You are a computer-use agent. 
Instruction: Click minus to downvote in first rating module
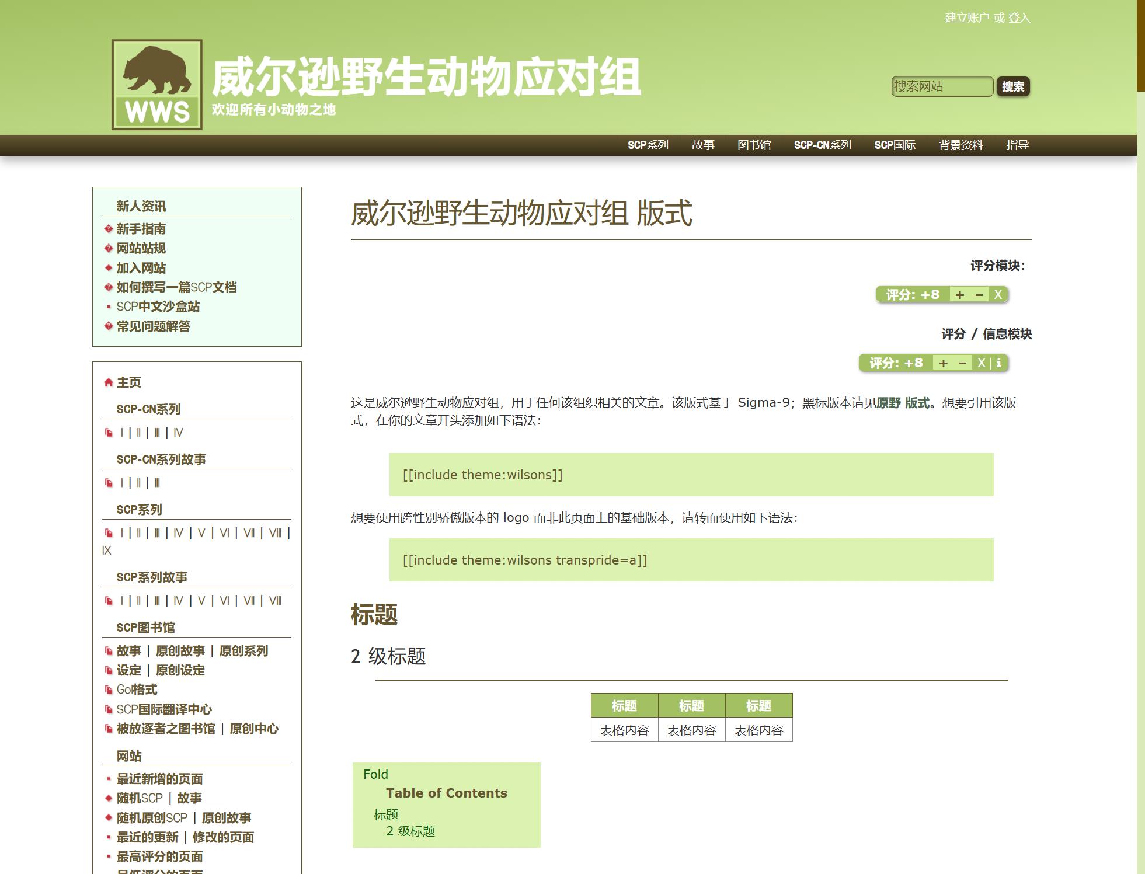pos(979,295)
